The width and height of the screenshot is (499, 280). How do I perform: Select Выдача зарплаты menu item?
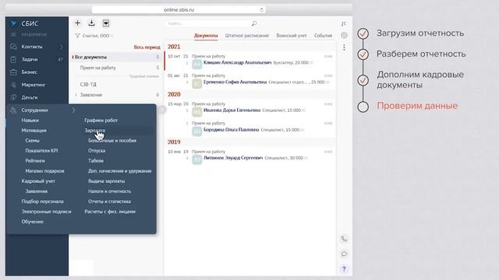point(106,181)
